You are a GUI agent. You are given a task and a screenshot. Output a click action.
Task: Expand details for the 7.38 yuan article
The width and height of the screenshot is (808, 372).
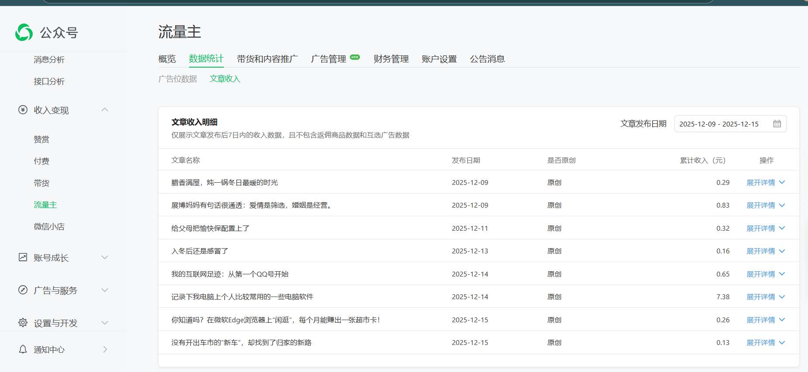(x=765, y=297)
